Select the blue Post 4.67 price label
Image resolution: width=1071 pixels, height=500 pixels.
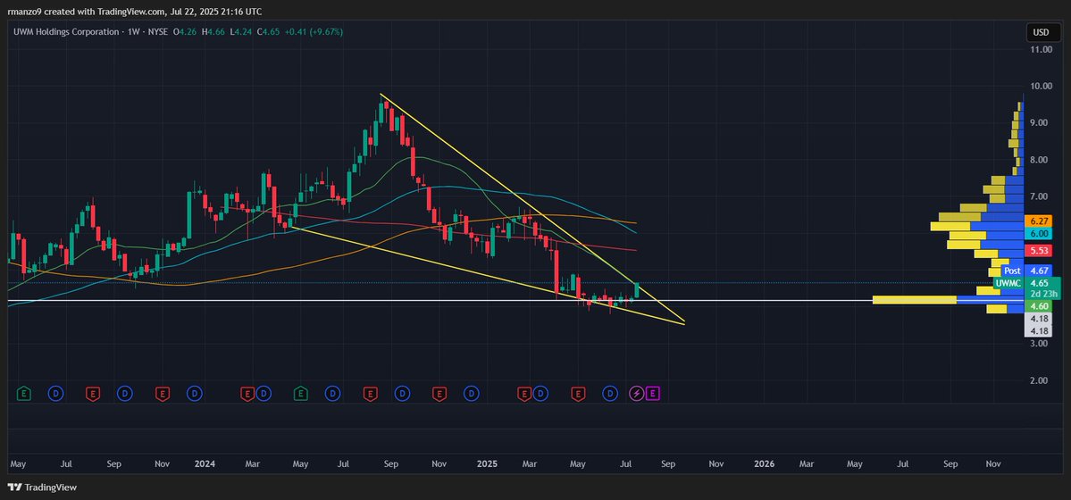pos(1027,271)
